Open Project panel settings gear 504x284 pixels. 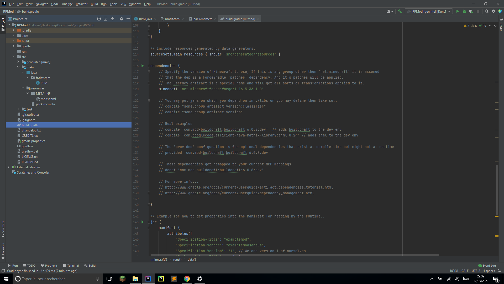click(121, 19)
